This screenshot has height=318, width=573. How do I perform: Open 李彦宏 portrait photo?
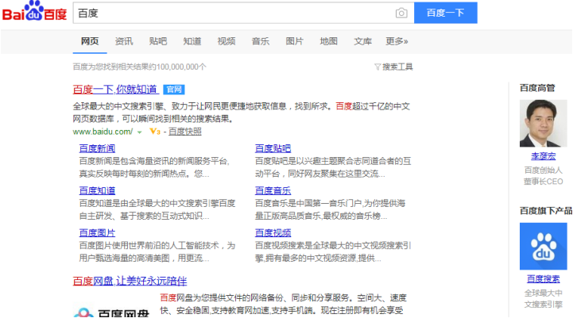coord(543,124)
